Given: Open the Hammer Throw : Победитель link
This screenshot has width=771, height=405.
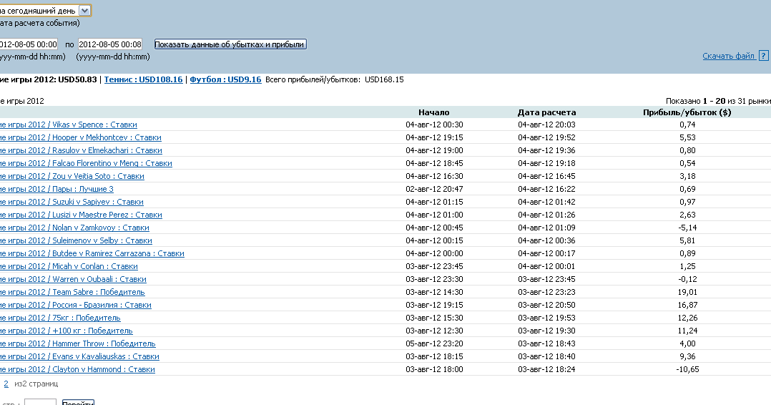Looking at the screenshot, I should click(78, 343).
